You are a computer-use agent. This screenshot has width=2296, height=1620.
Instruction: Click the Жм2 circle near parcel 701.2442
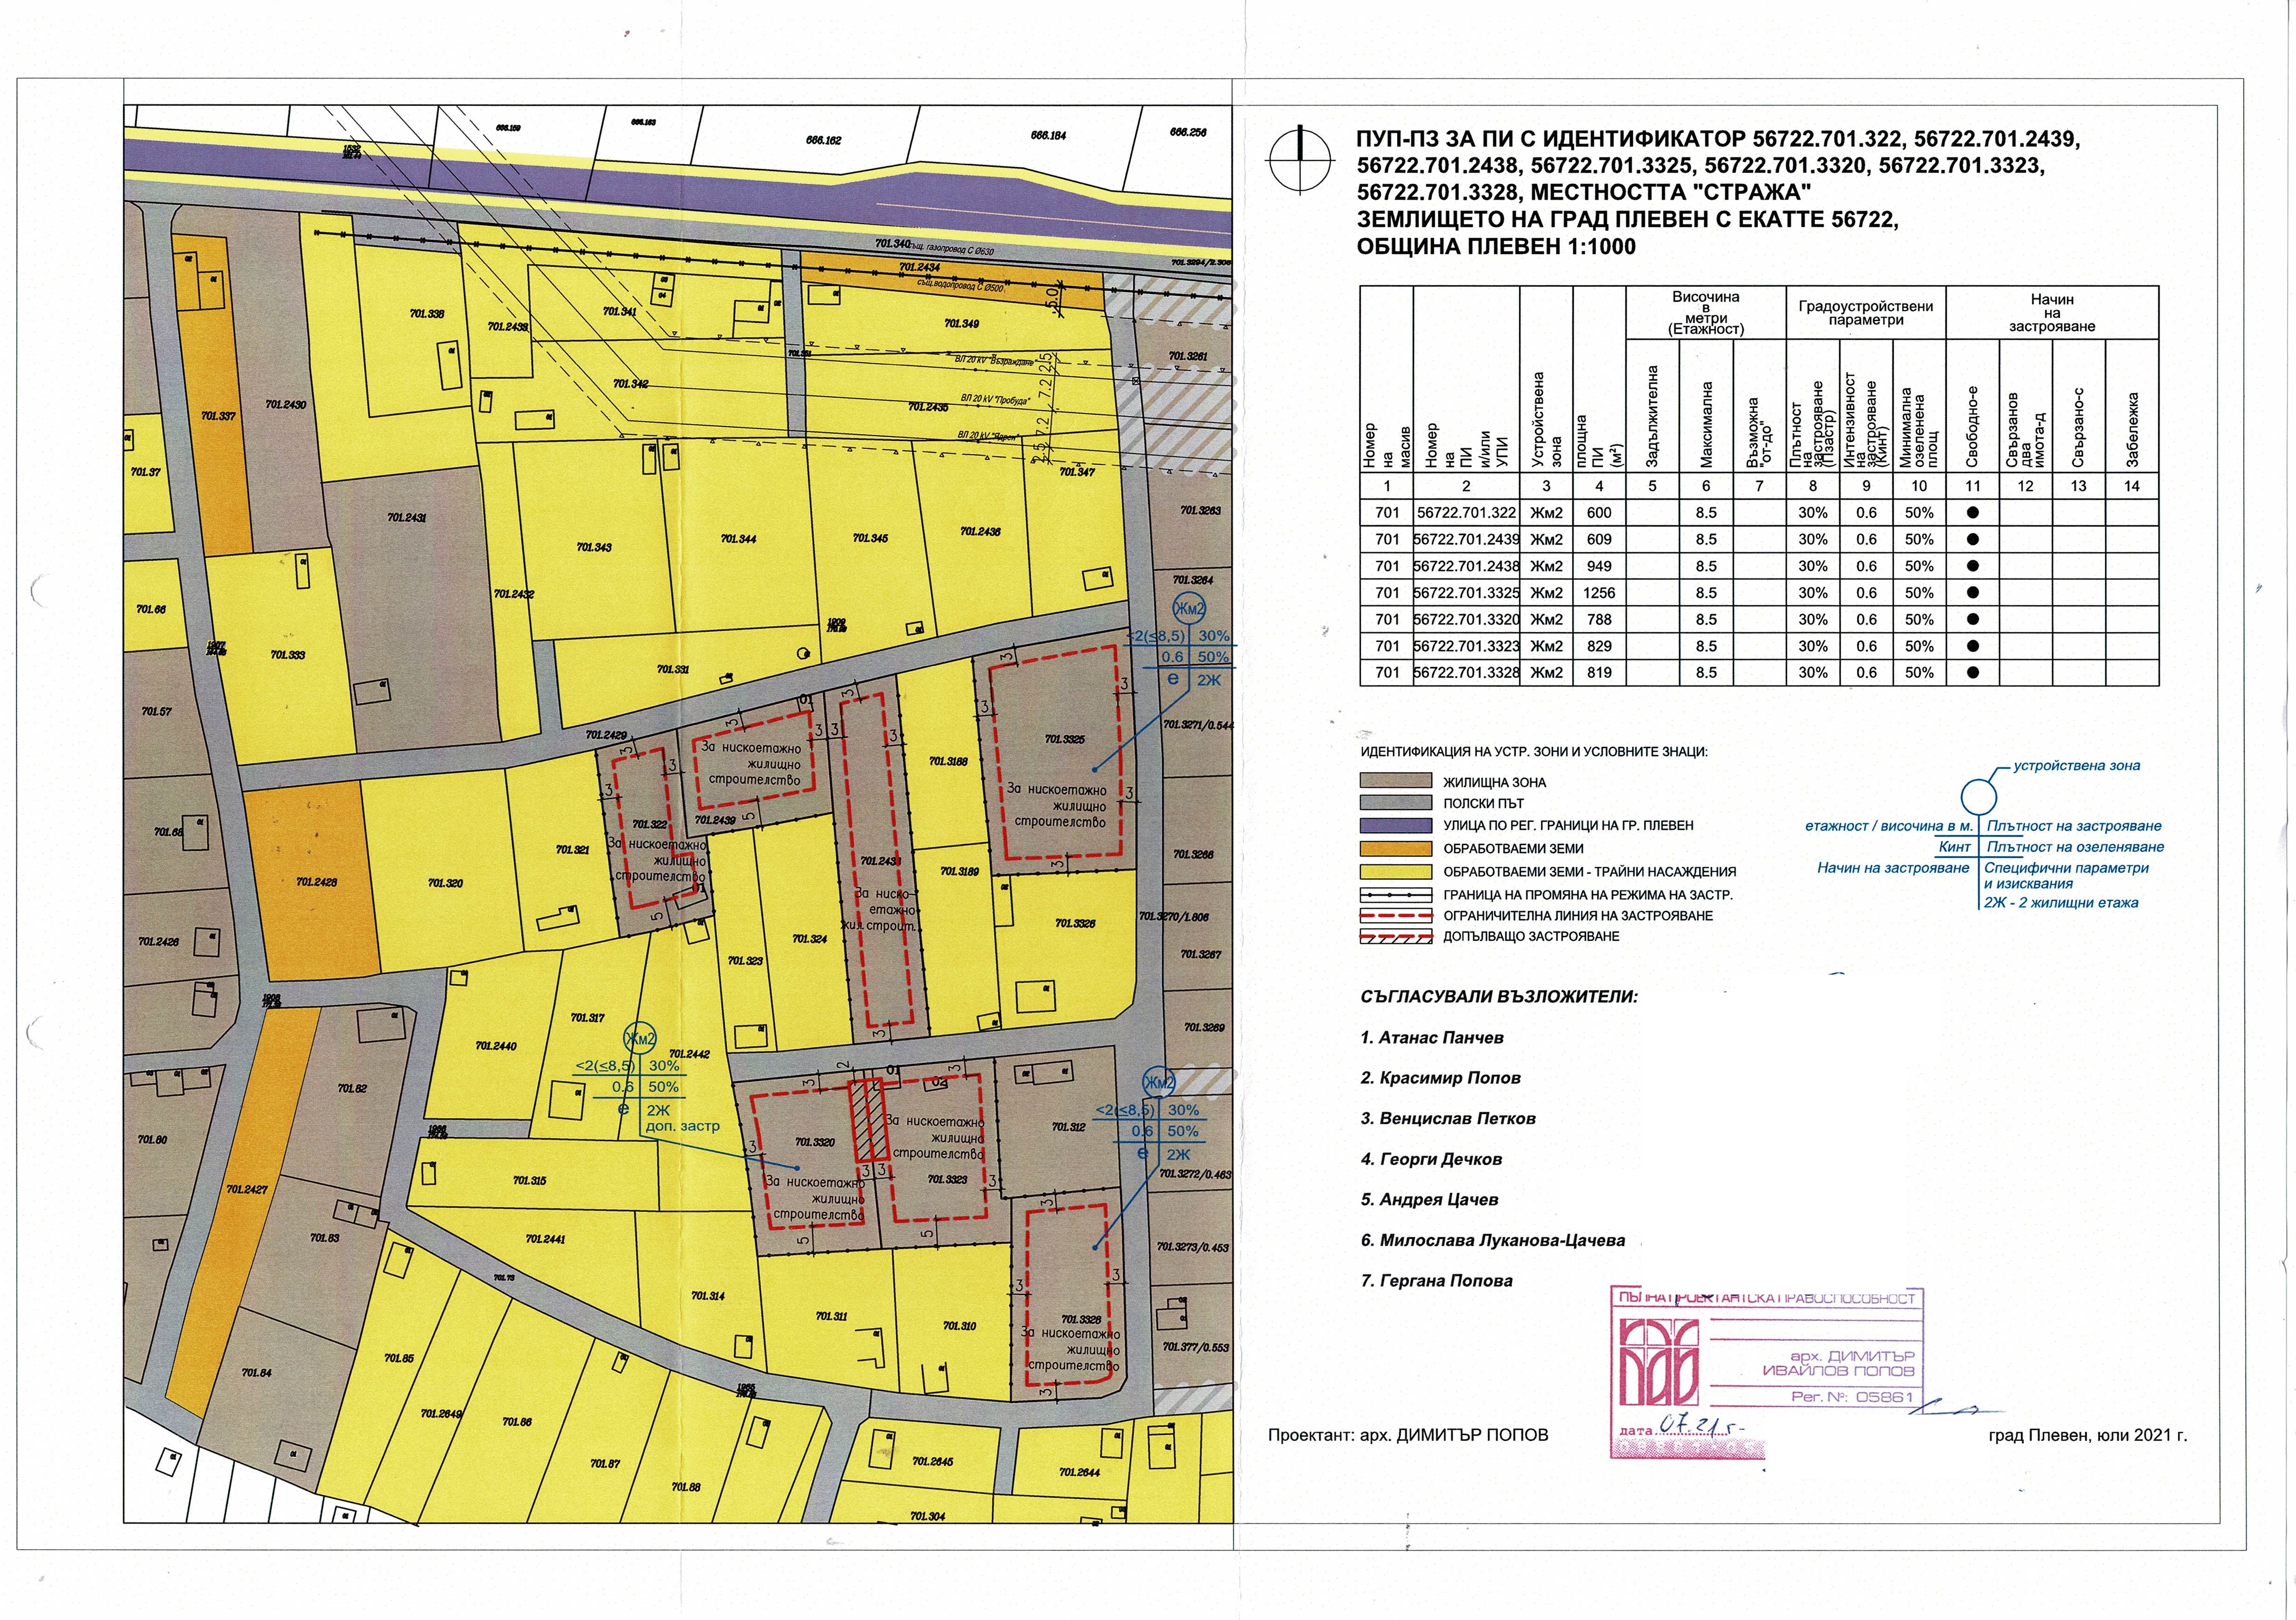point(640,1039)
